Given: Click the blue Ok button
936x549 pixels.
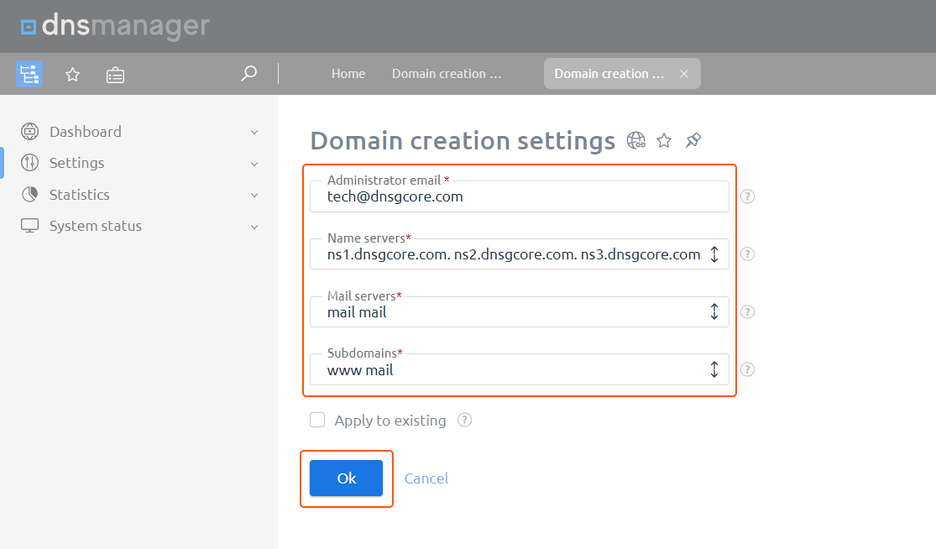Looking at the screenshot, I should click(346, 478).
